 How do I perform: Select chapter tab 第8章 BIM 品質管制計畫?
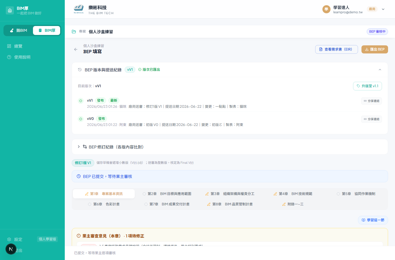point(230,204)
